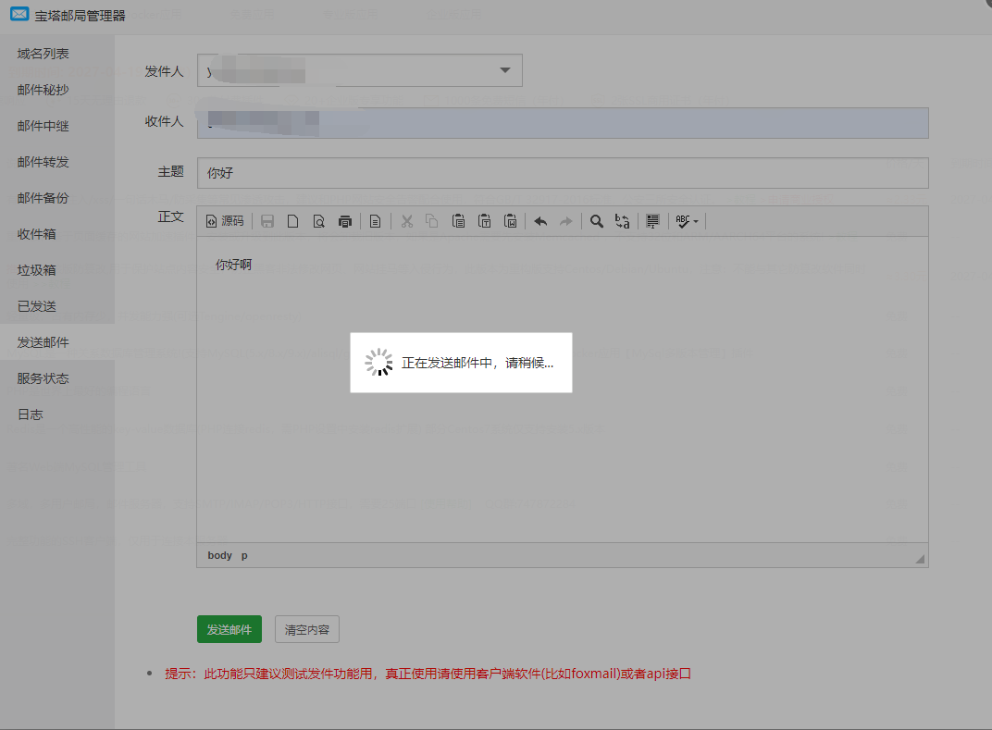Open 收件箱 in the sidebar
The height and width of the screenshot is (730, 992).
(37, 234)
